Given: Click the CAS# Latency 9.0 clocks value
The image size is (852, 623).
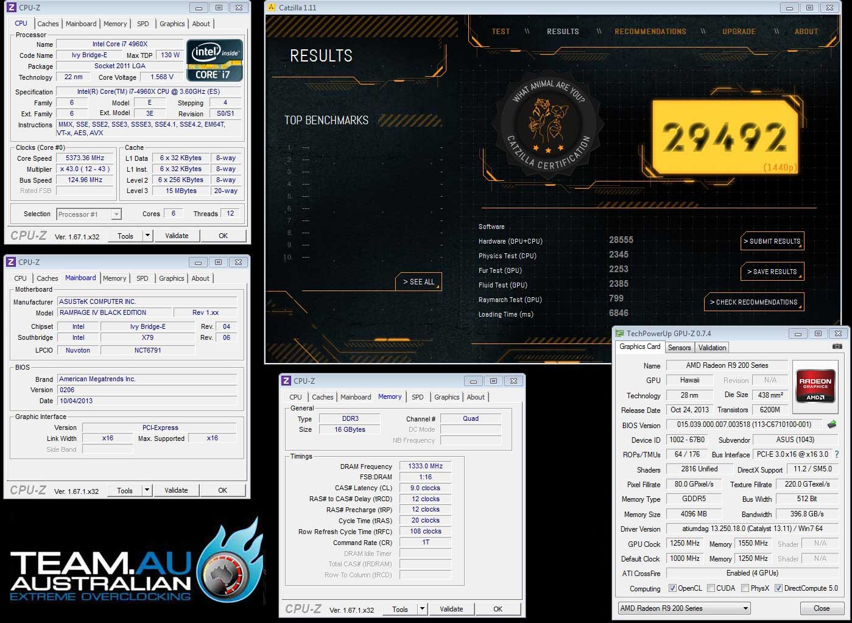Looking at the screenshot, I should point(425,488).
